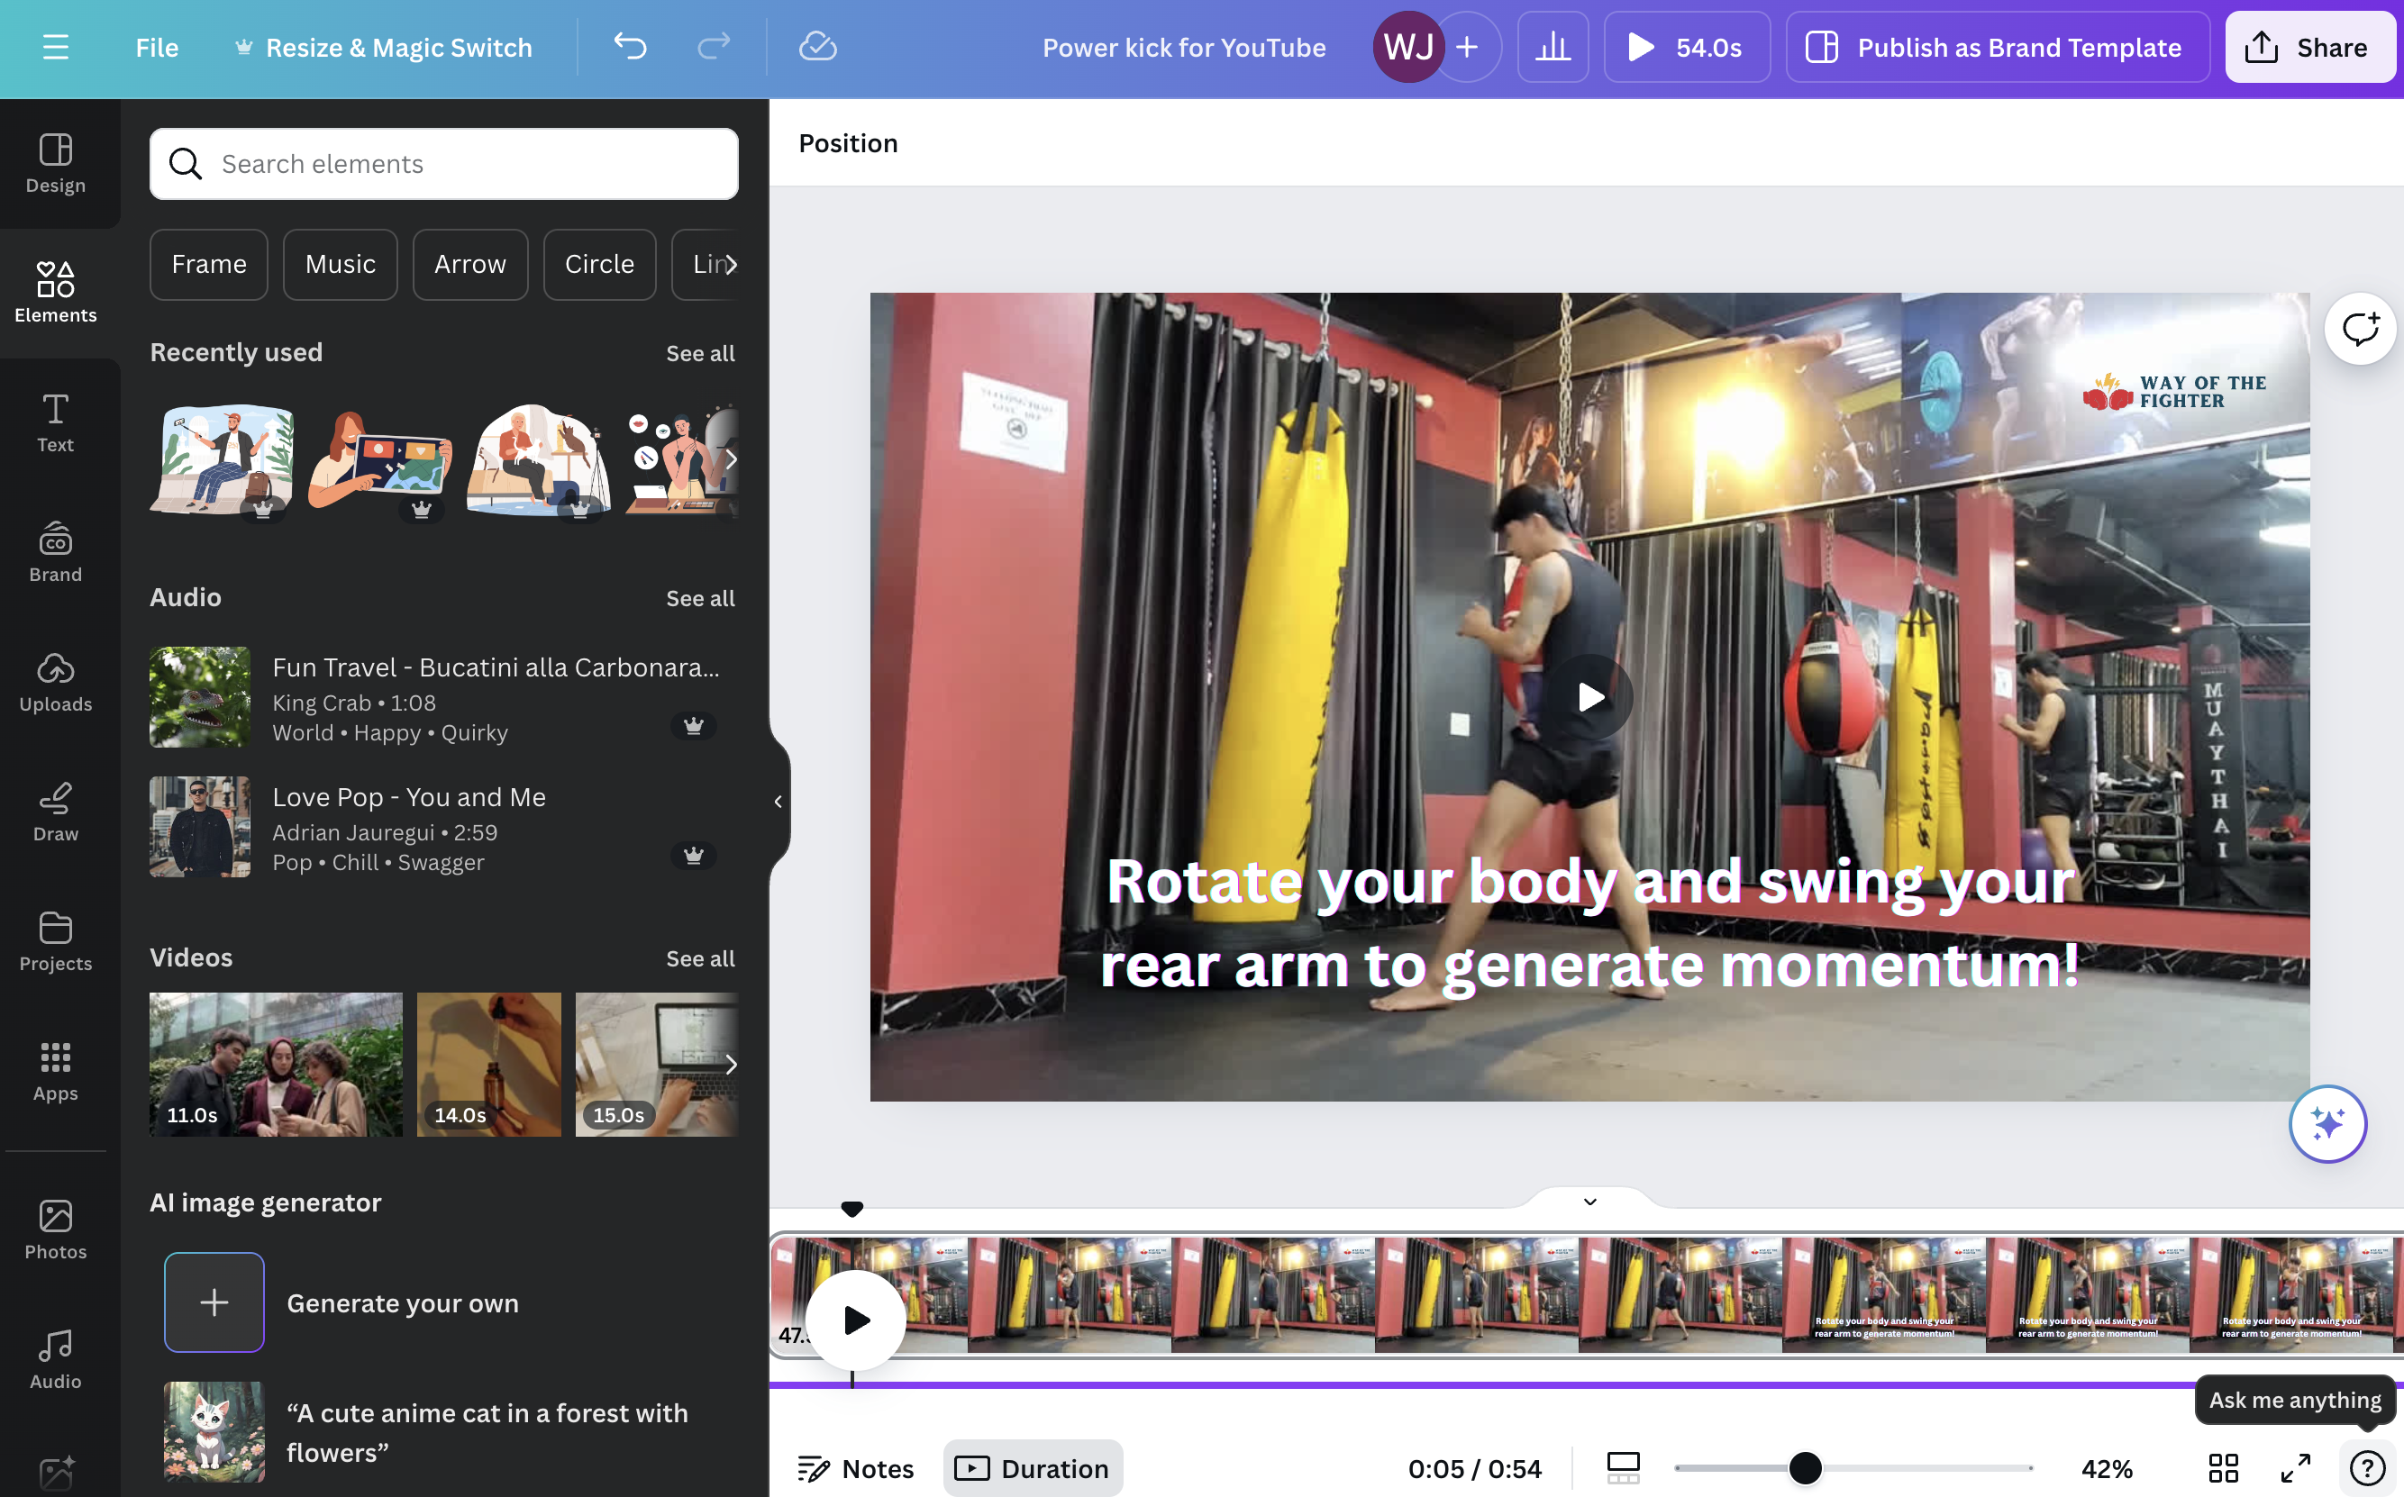2404x1497 pixels.
Task: Click the Magic assistant sparkle button
Action: [2327, 1124]
